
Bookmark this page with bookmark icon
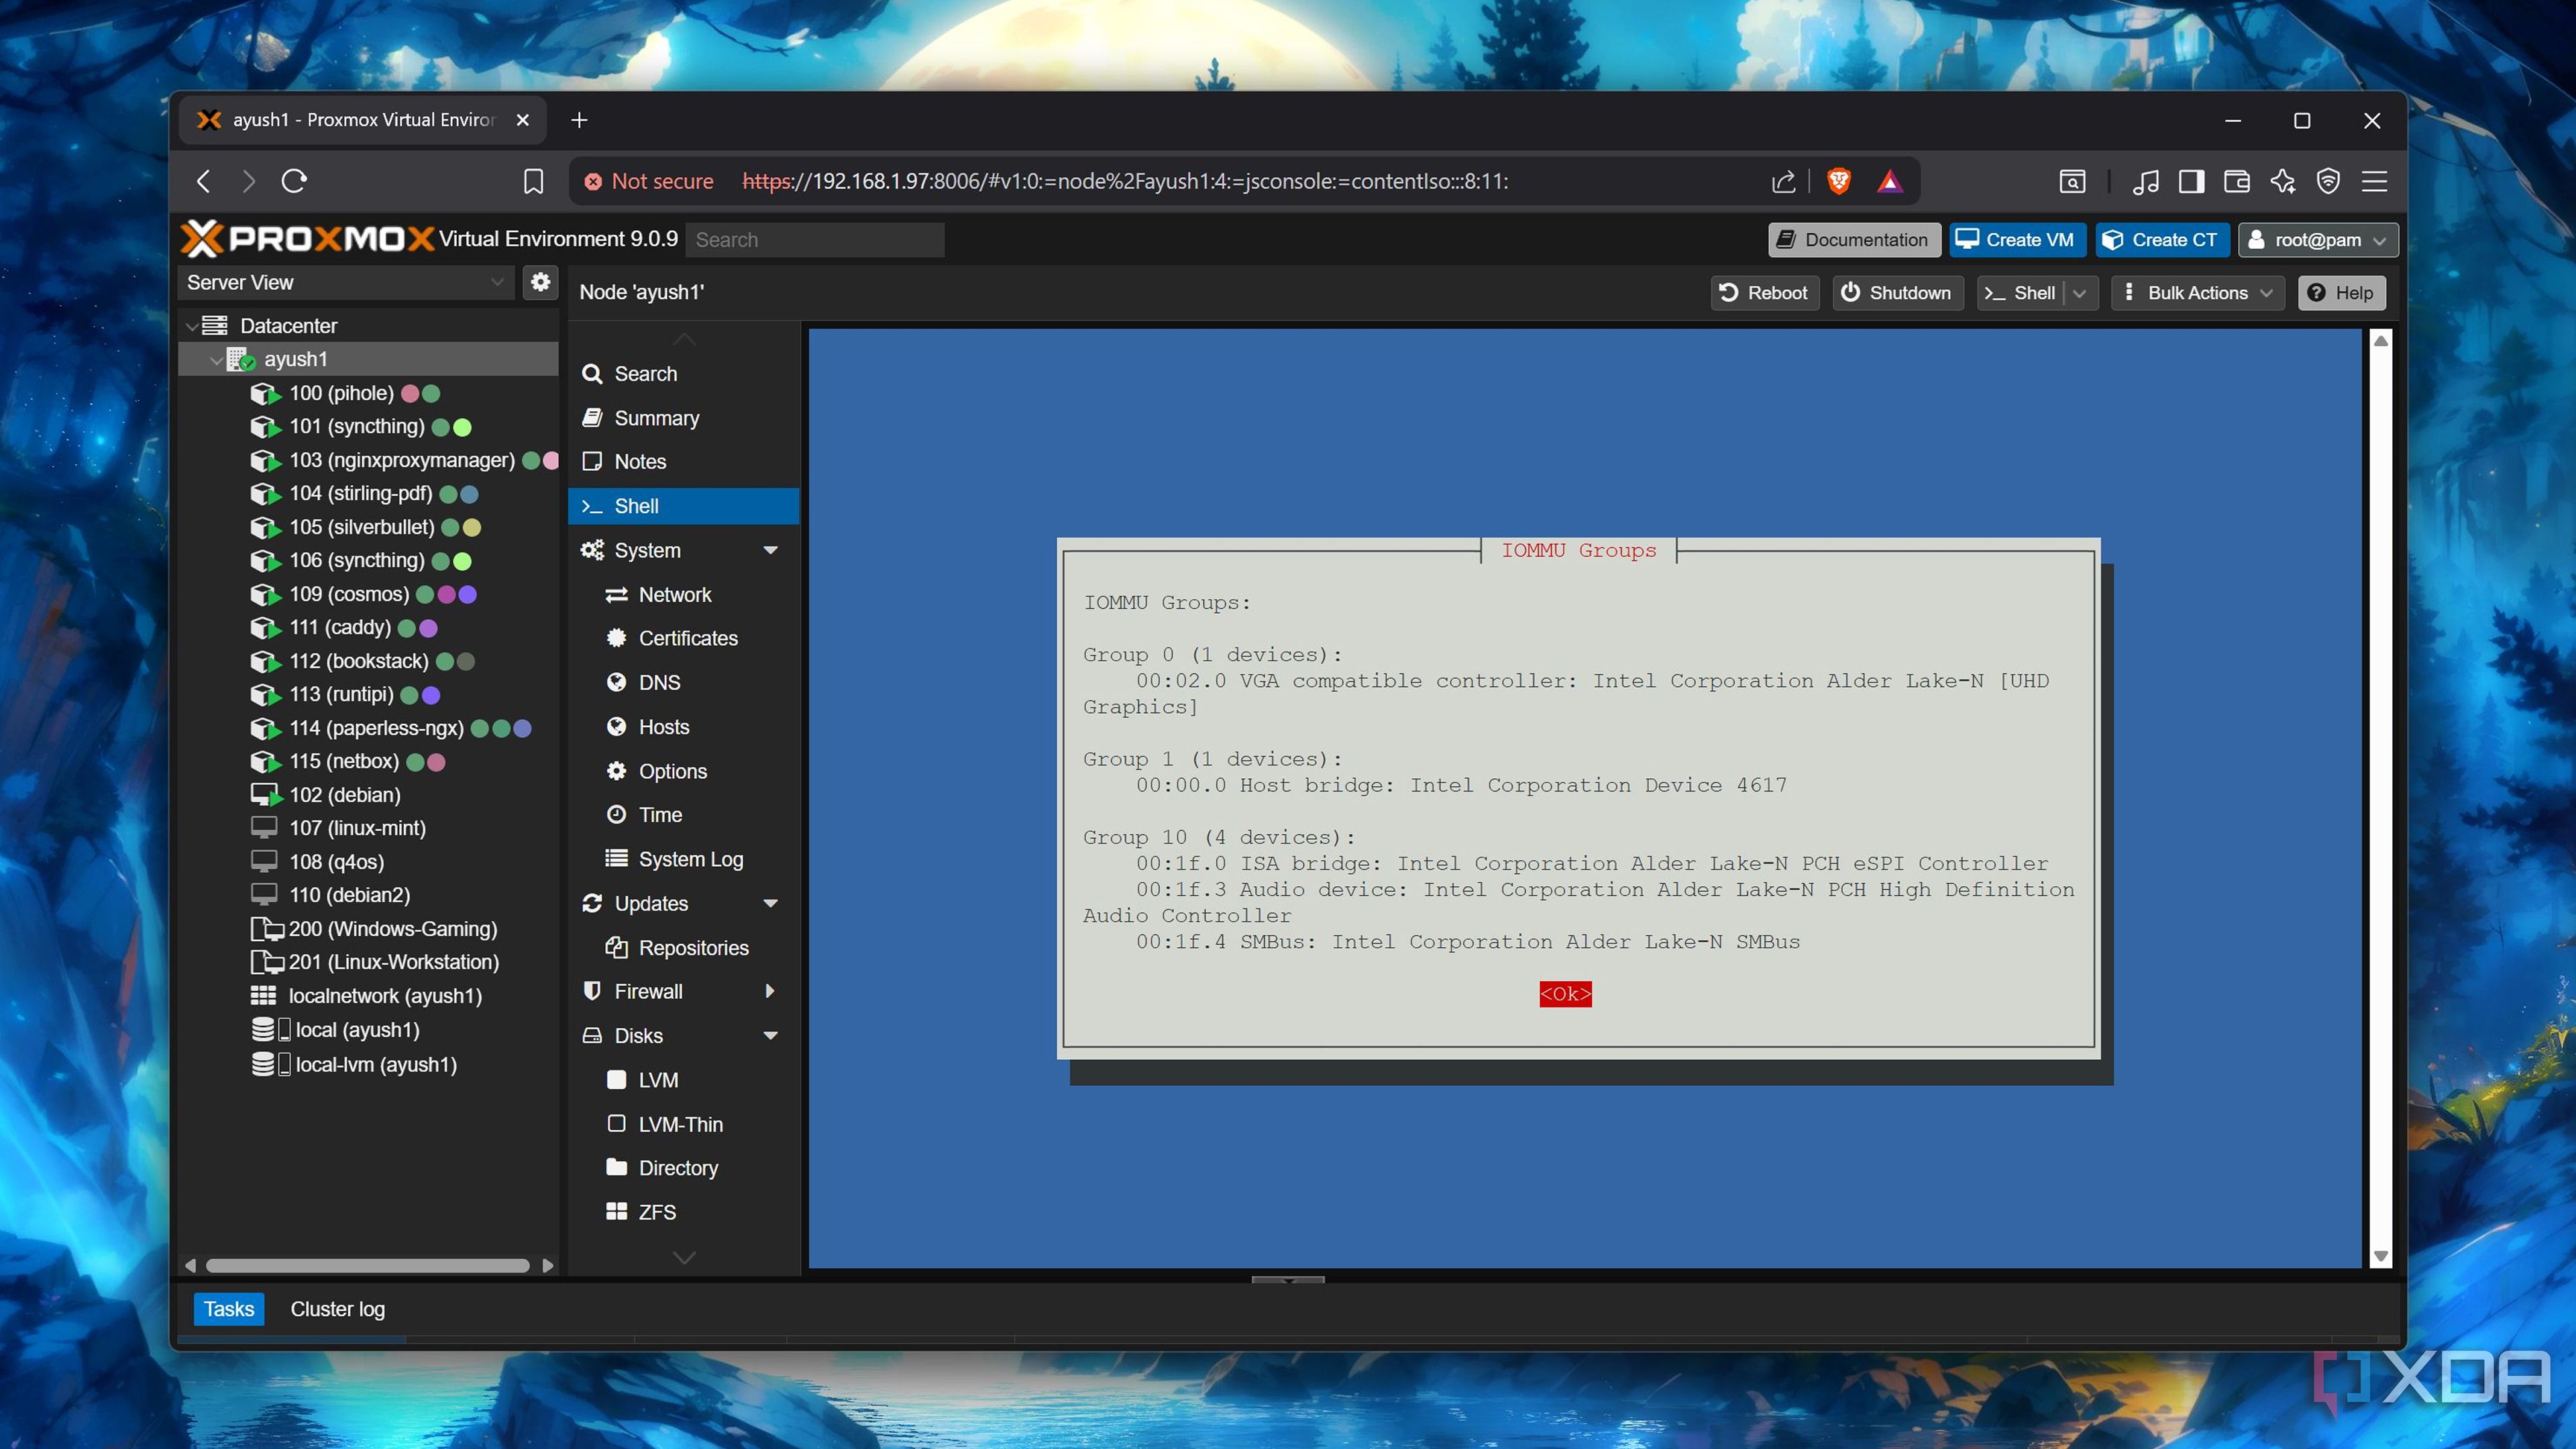click(x=533, y=181)
